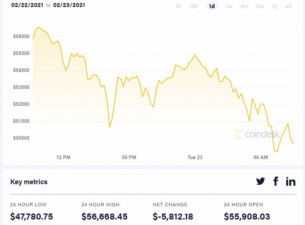Select the active 1d range
The height and width of the screenshot is (225, 305).
pyautogui.click(x=212, y=6)
